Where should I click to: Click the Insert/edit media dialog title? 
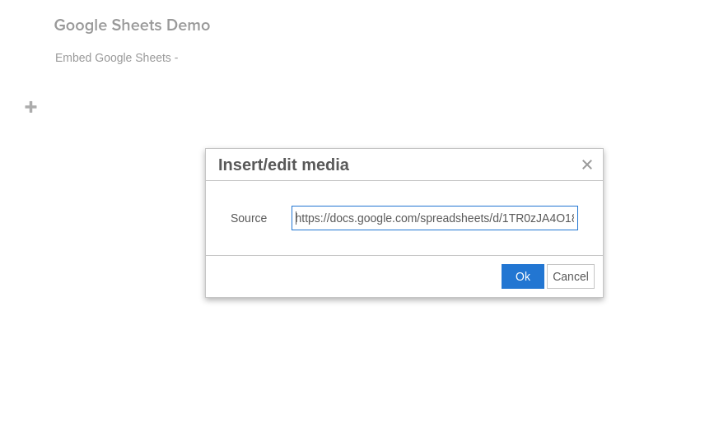tap(283, 165)
